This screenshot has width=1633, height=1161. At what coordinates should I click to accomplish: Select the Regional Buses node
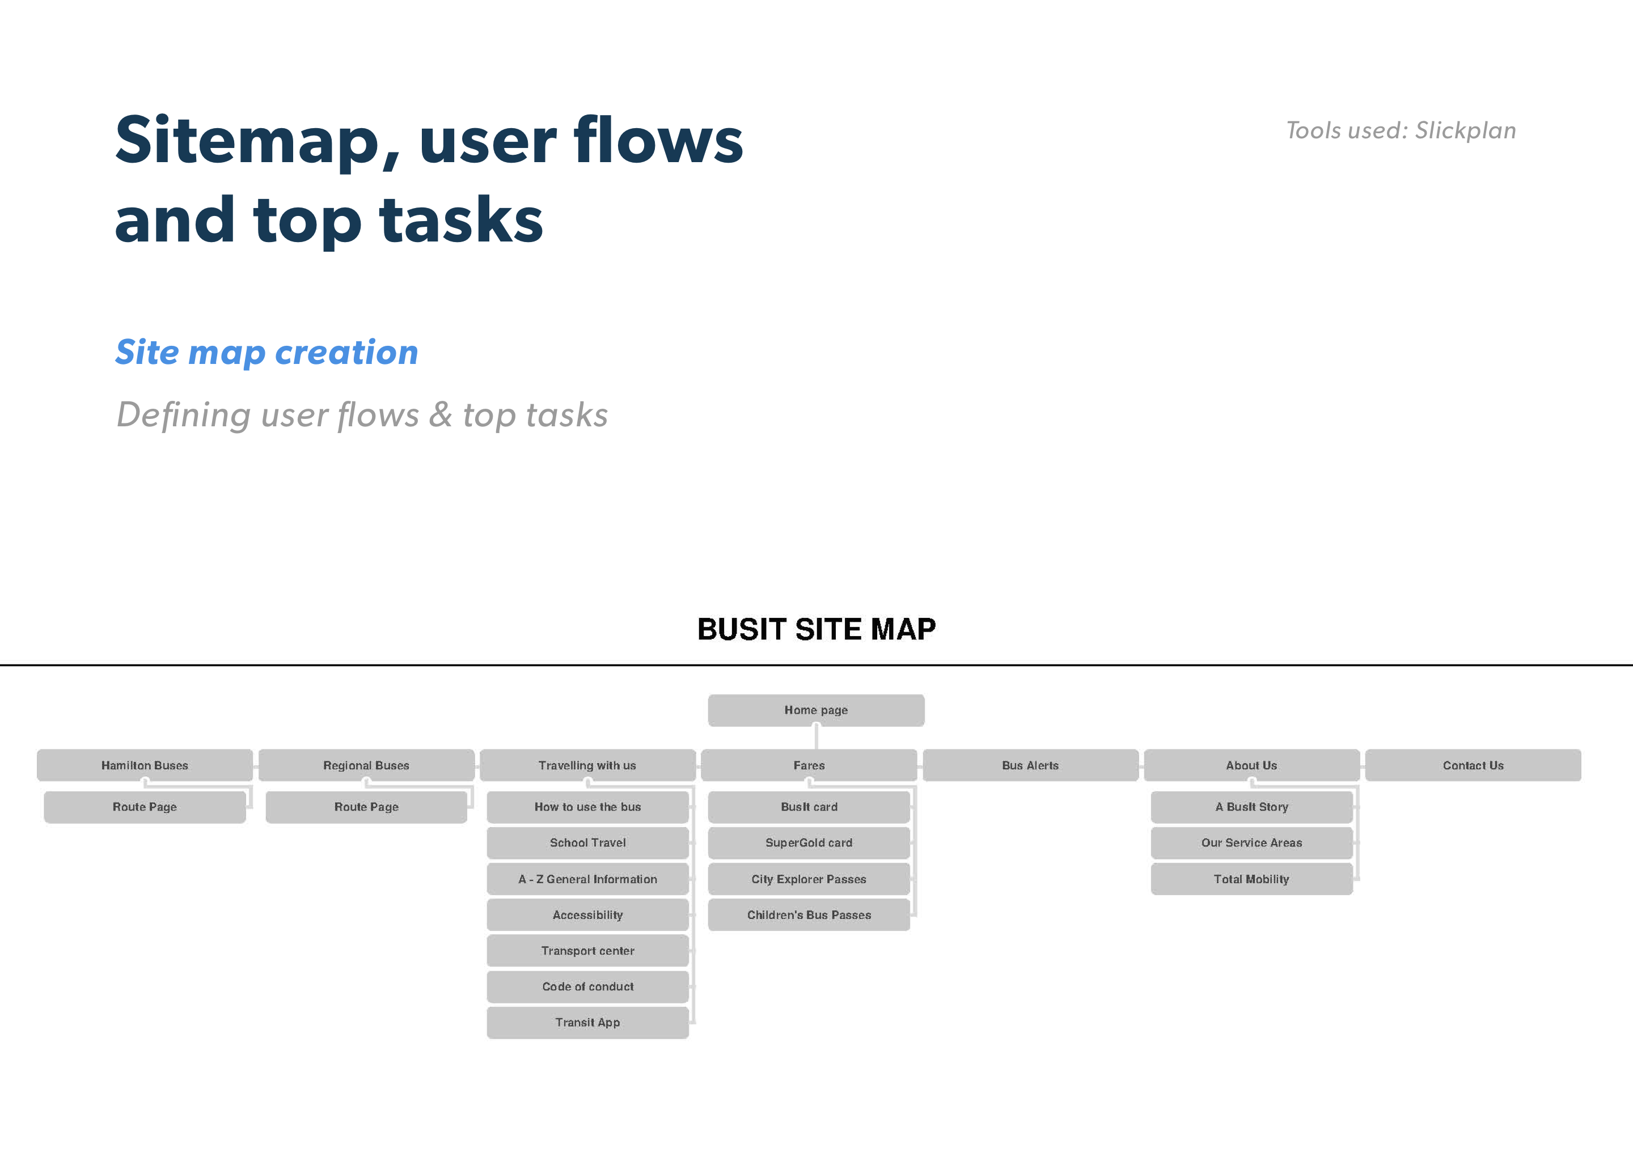tap(366, 765)
